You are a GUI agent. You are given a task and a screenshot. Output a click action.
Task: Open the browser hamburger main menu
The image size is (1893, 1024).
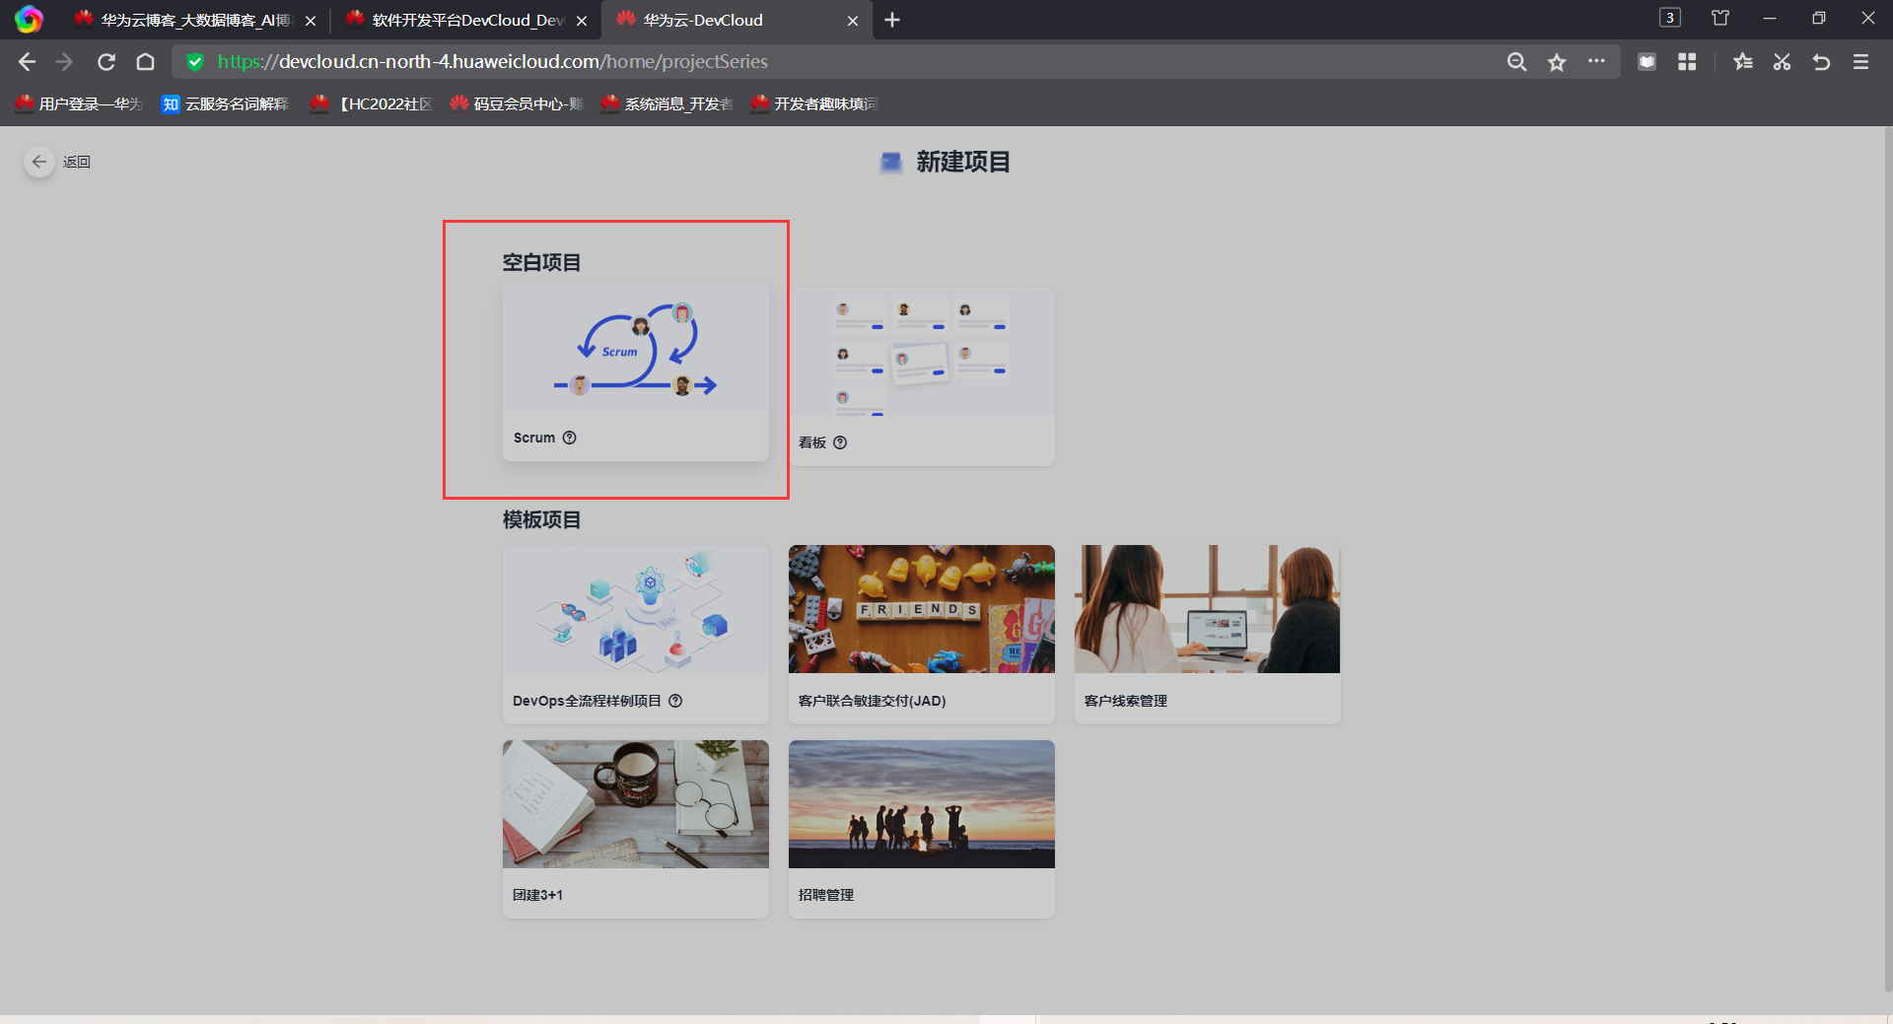pyautogui.click(x=1861, y=62)
